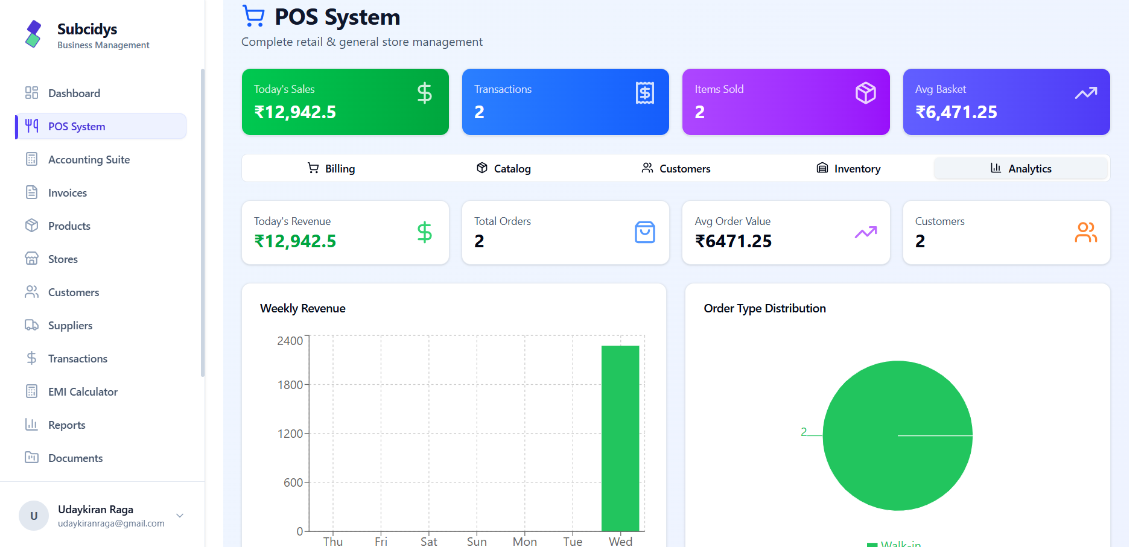Click dollar icon on Today's Sales card
1147x547 pixels.
[425, 93]
